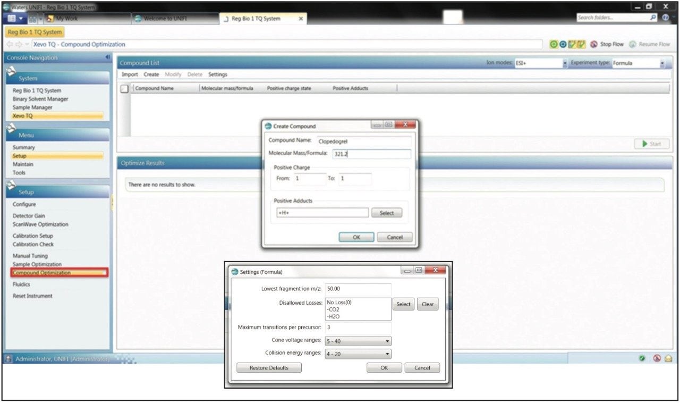Click the Positive Charge From field
680x403 pixels.
(309, 179)
